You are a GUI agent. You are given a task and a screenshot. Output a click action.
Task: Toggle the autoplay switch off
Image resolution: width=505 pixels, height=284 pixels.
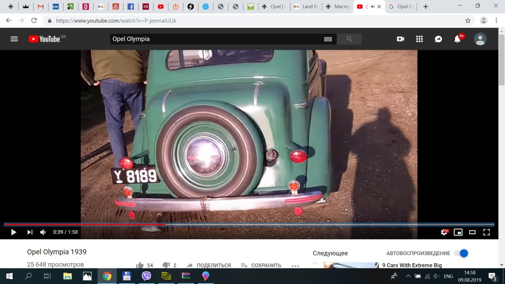(x=461, y=253)
